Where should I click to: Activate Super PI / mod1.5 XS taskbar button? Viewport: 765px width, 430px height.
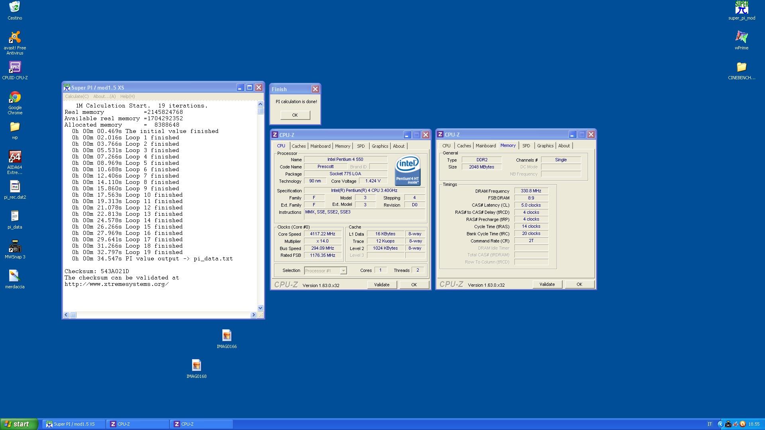pos(74,424)
